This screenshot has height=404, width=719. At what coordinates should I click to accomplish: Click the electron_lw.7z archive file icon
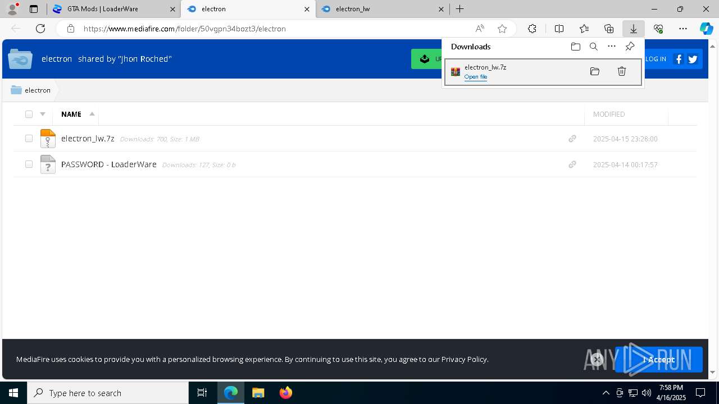(x=48, y=139)
